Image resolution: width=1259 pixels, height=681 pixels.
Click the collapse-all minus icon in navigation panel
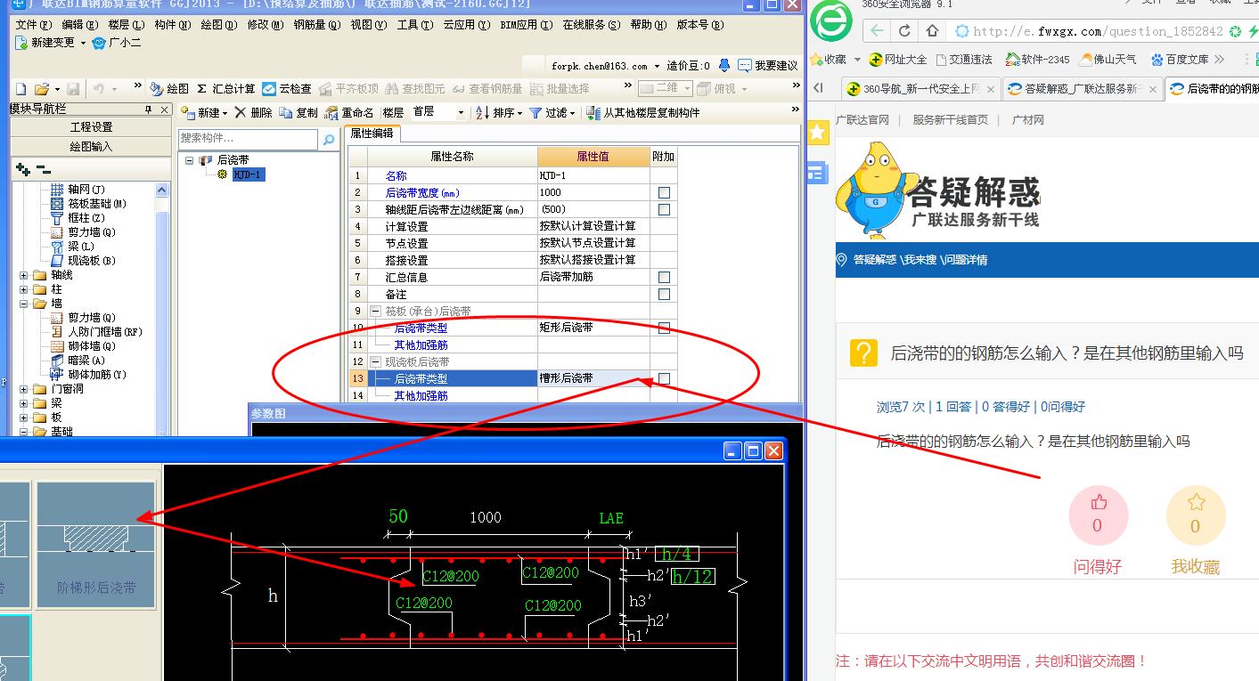(x=44, y=169)
